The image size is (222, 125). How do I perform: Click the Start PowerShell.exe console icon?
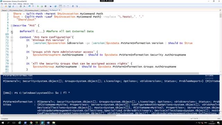click(x=55, y=6)
